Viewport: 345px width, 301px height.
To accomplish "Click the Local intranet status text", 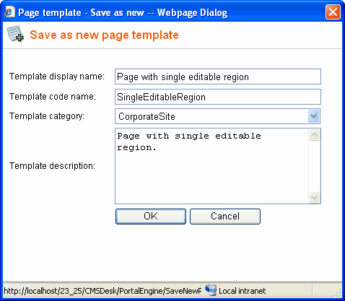I will click(242, 291).
